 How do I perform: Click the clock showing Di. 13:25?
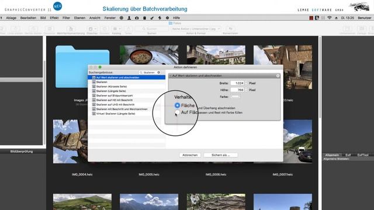(348, 18)
